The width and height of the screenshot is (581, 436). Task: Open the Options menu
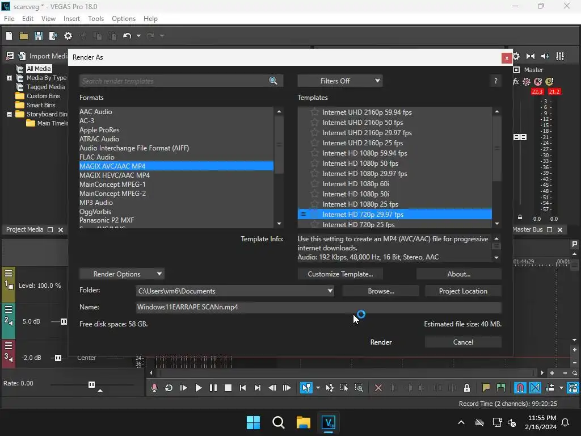(x=124, y=19)
